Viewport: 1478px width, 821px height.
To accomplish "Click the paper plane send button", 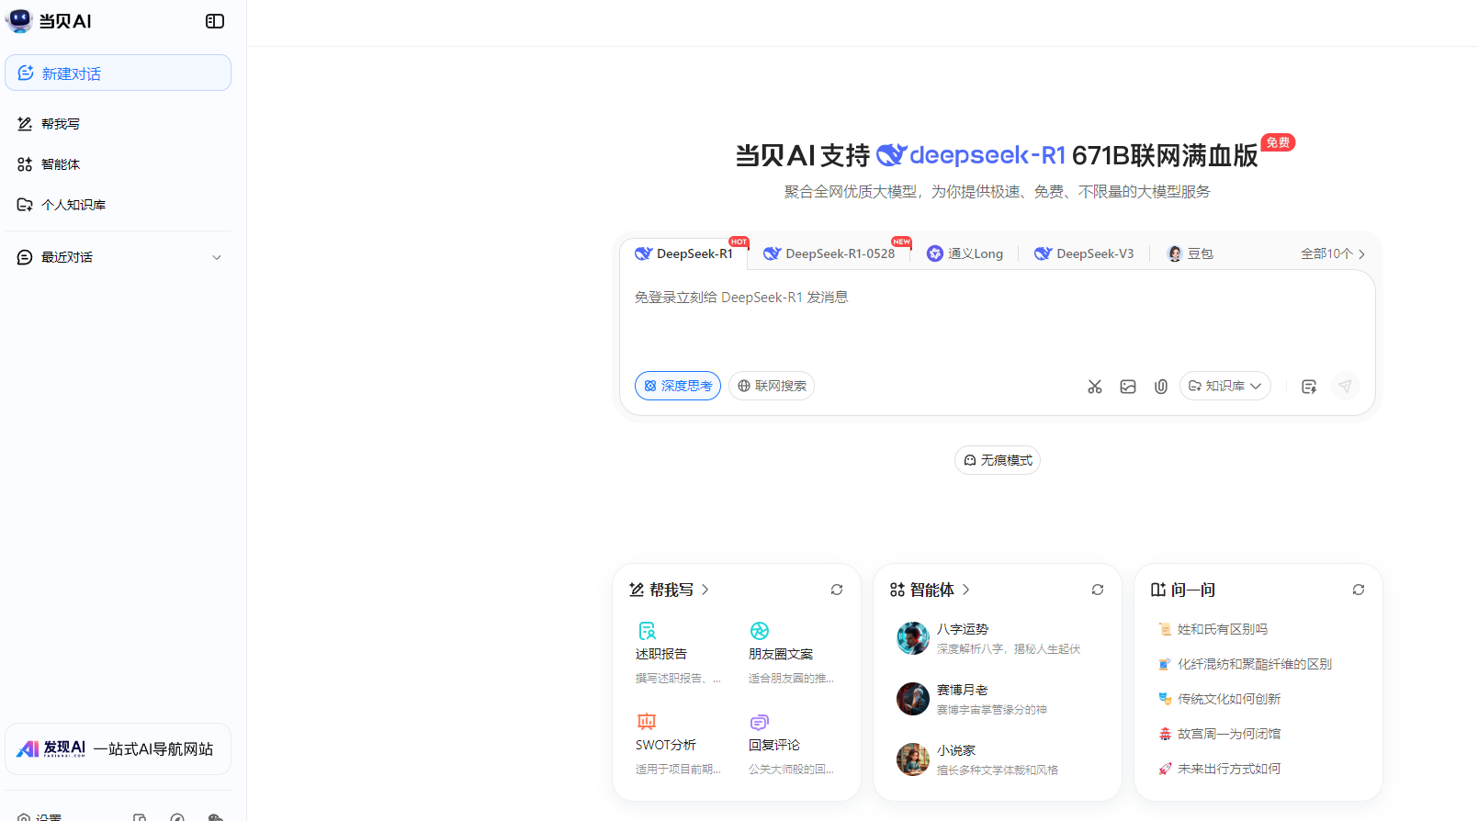I will [1345, 386].
